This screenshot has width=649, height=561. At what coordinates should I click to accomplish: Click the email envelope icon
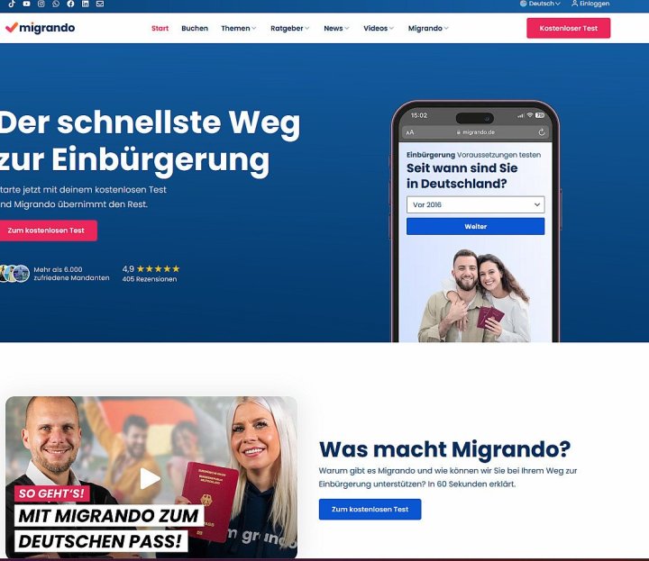click(100, 4)
